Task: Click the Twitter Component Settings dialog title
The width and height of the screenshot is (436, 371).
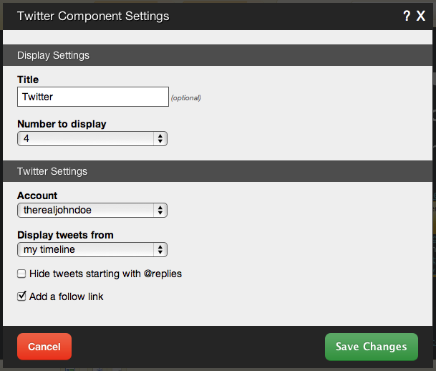Action: [x=93, y=15]
